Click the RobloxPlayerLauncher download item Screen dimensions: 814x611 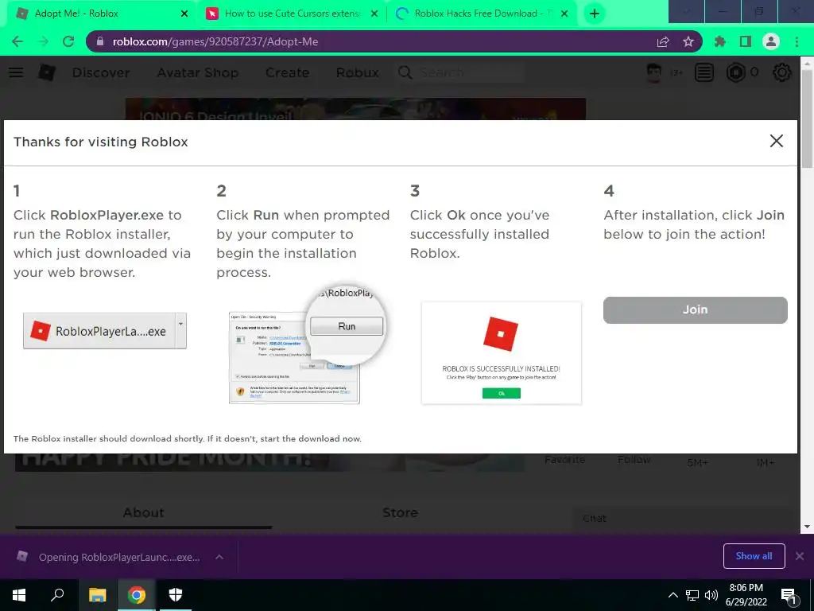[x=109, y=557]
